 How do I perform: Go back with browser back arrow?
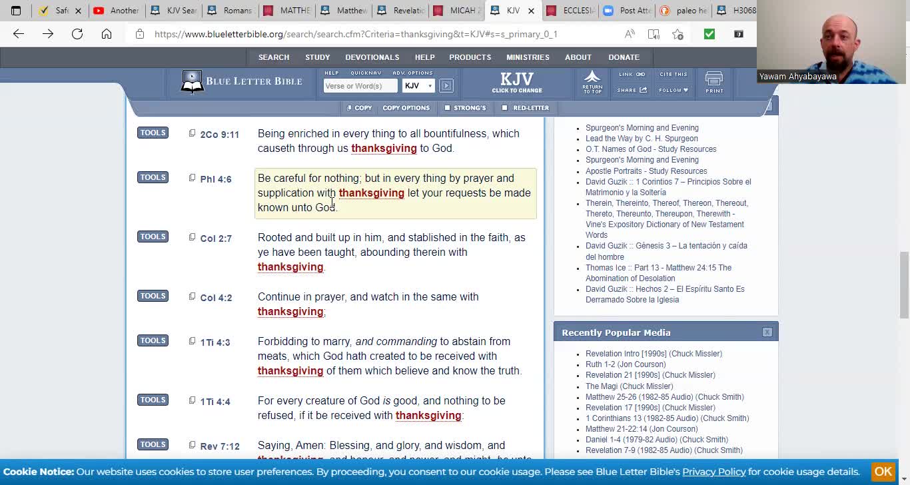tap(19, 34)
